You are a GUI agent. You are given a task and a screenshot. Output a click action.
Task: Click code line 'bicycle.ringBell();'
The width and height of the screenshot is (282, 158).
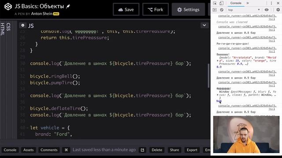point(55,76)
